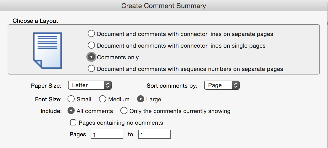
Task: Click the arrows on the Page sort dropdown
Action: click(x=236, y=85)
